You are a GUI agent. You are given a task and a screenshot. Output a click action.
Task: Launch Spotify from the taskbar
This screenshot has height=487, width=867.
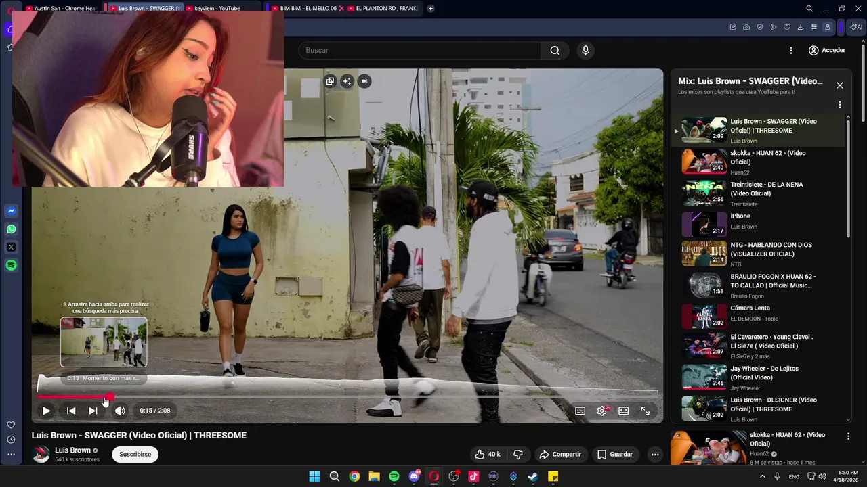click(x=394, y=477)
